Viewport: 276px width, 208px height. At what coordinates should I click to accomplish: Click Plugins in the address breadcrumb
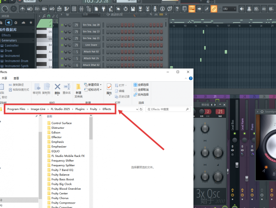point(80,109)
